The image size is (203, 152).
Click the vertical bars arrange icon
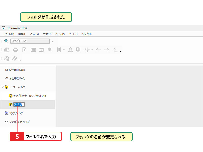point(59,50)
